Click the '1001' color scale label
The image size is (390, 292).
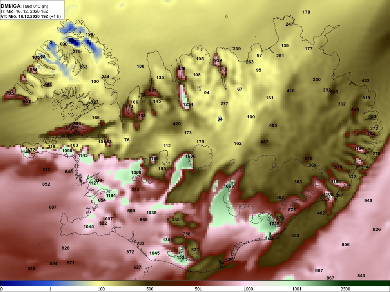point(297,289)
